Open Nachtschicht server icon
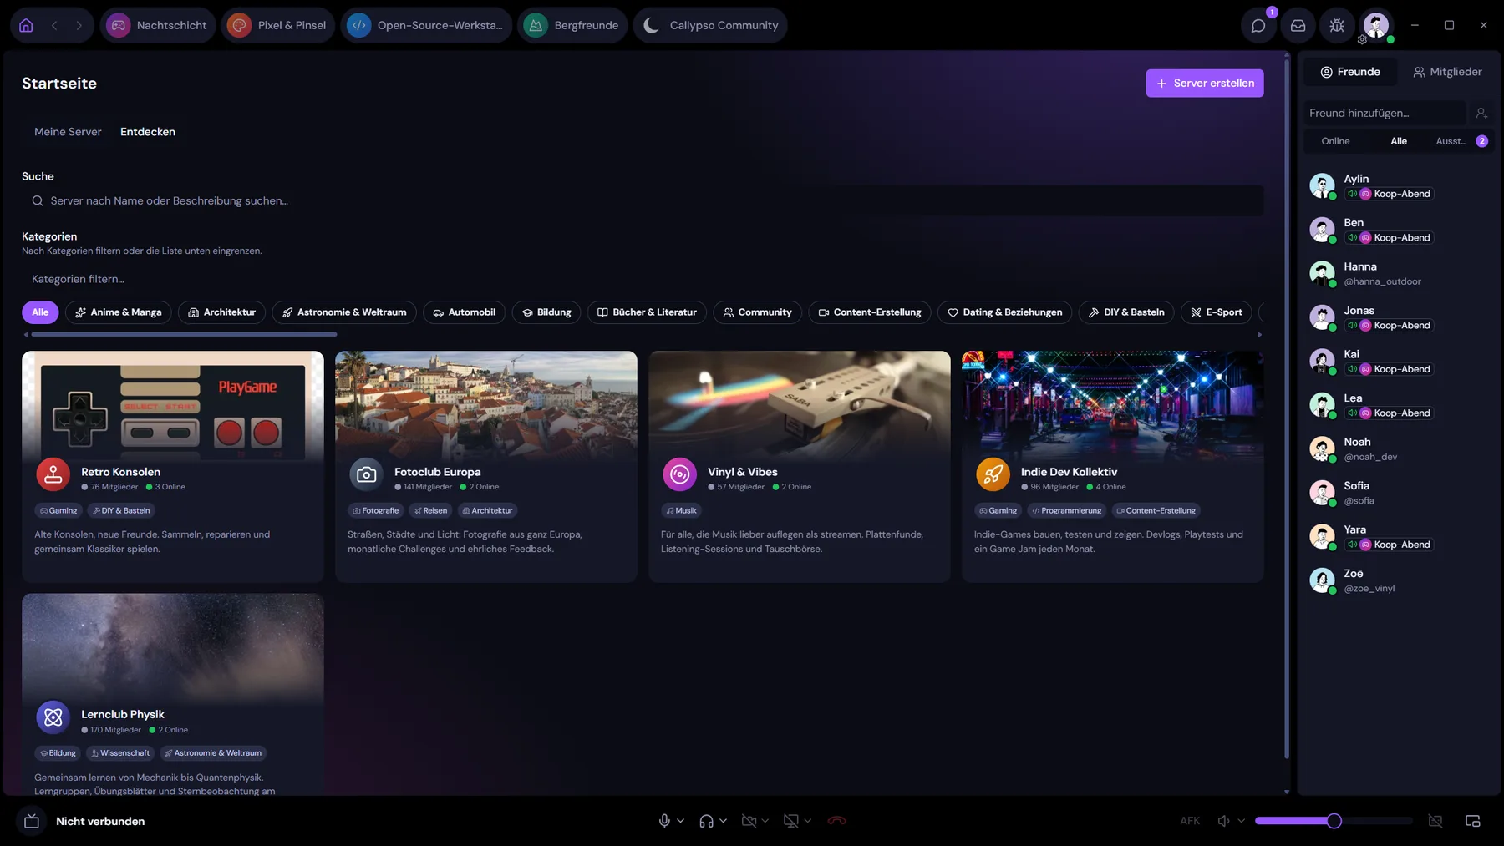The width and height of the screenshot is (1504, 846). click(x=119, y=25)
